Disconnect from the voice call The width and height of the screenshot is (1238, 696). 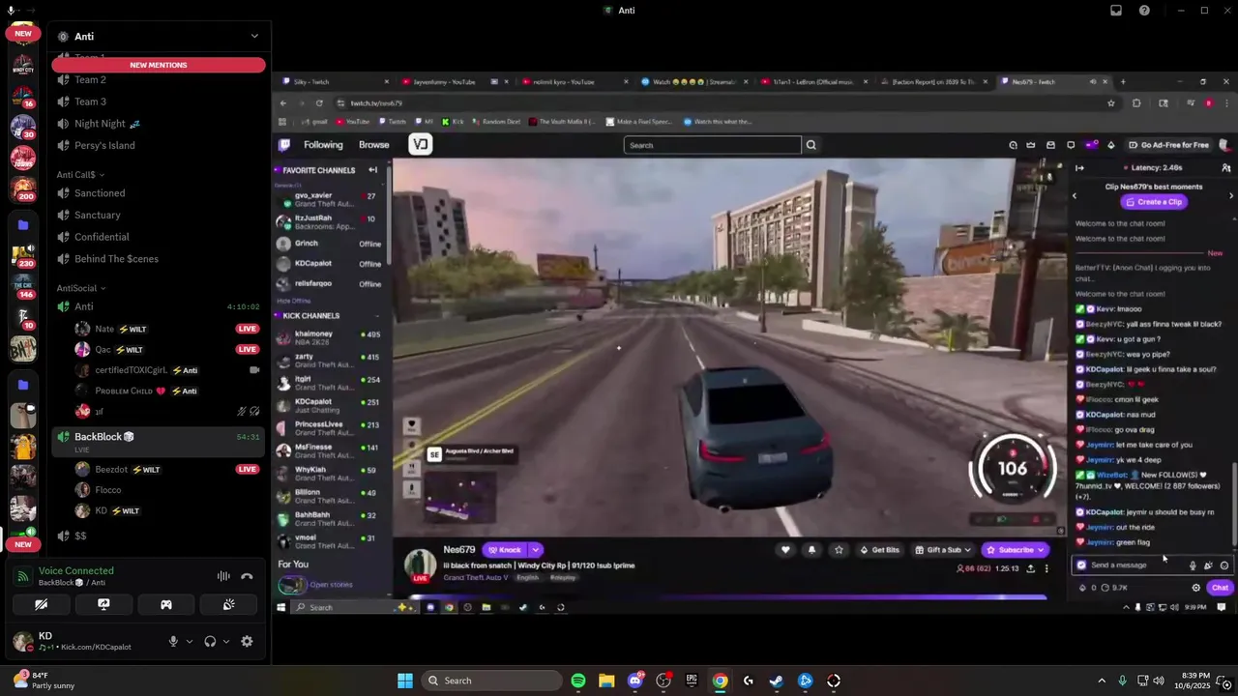coord(247,576)
